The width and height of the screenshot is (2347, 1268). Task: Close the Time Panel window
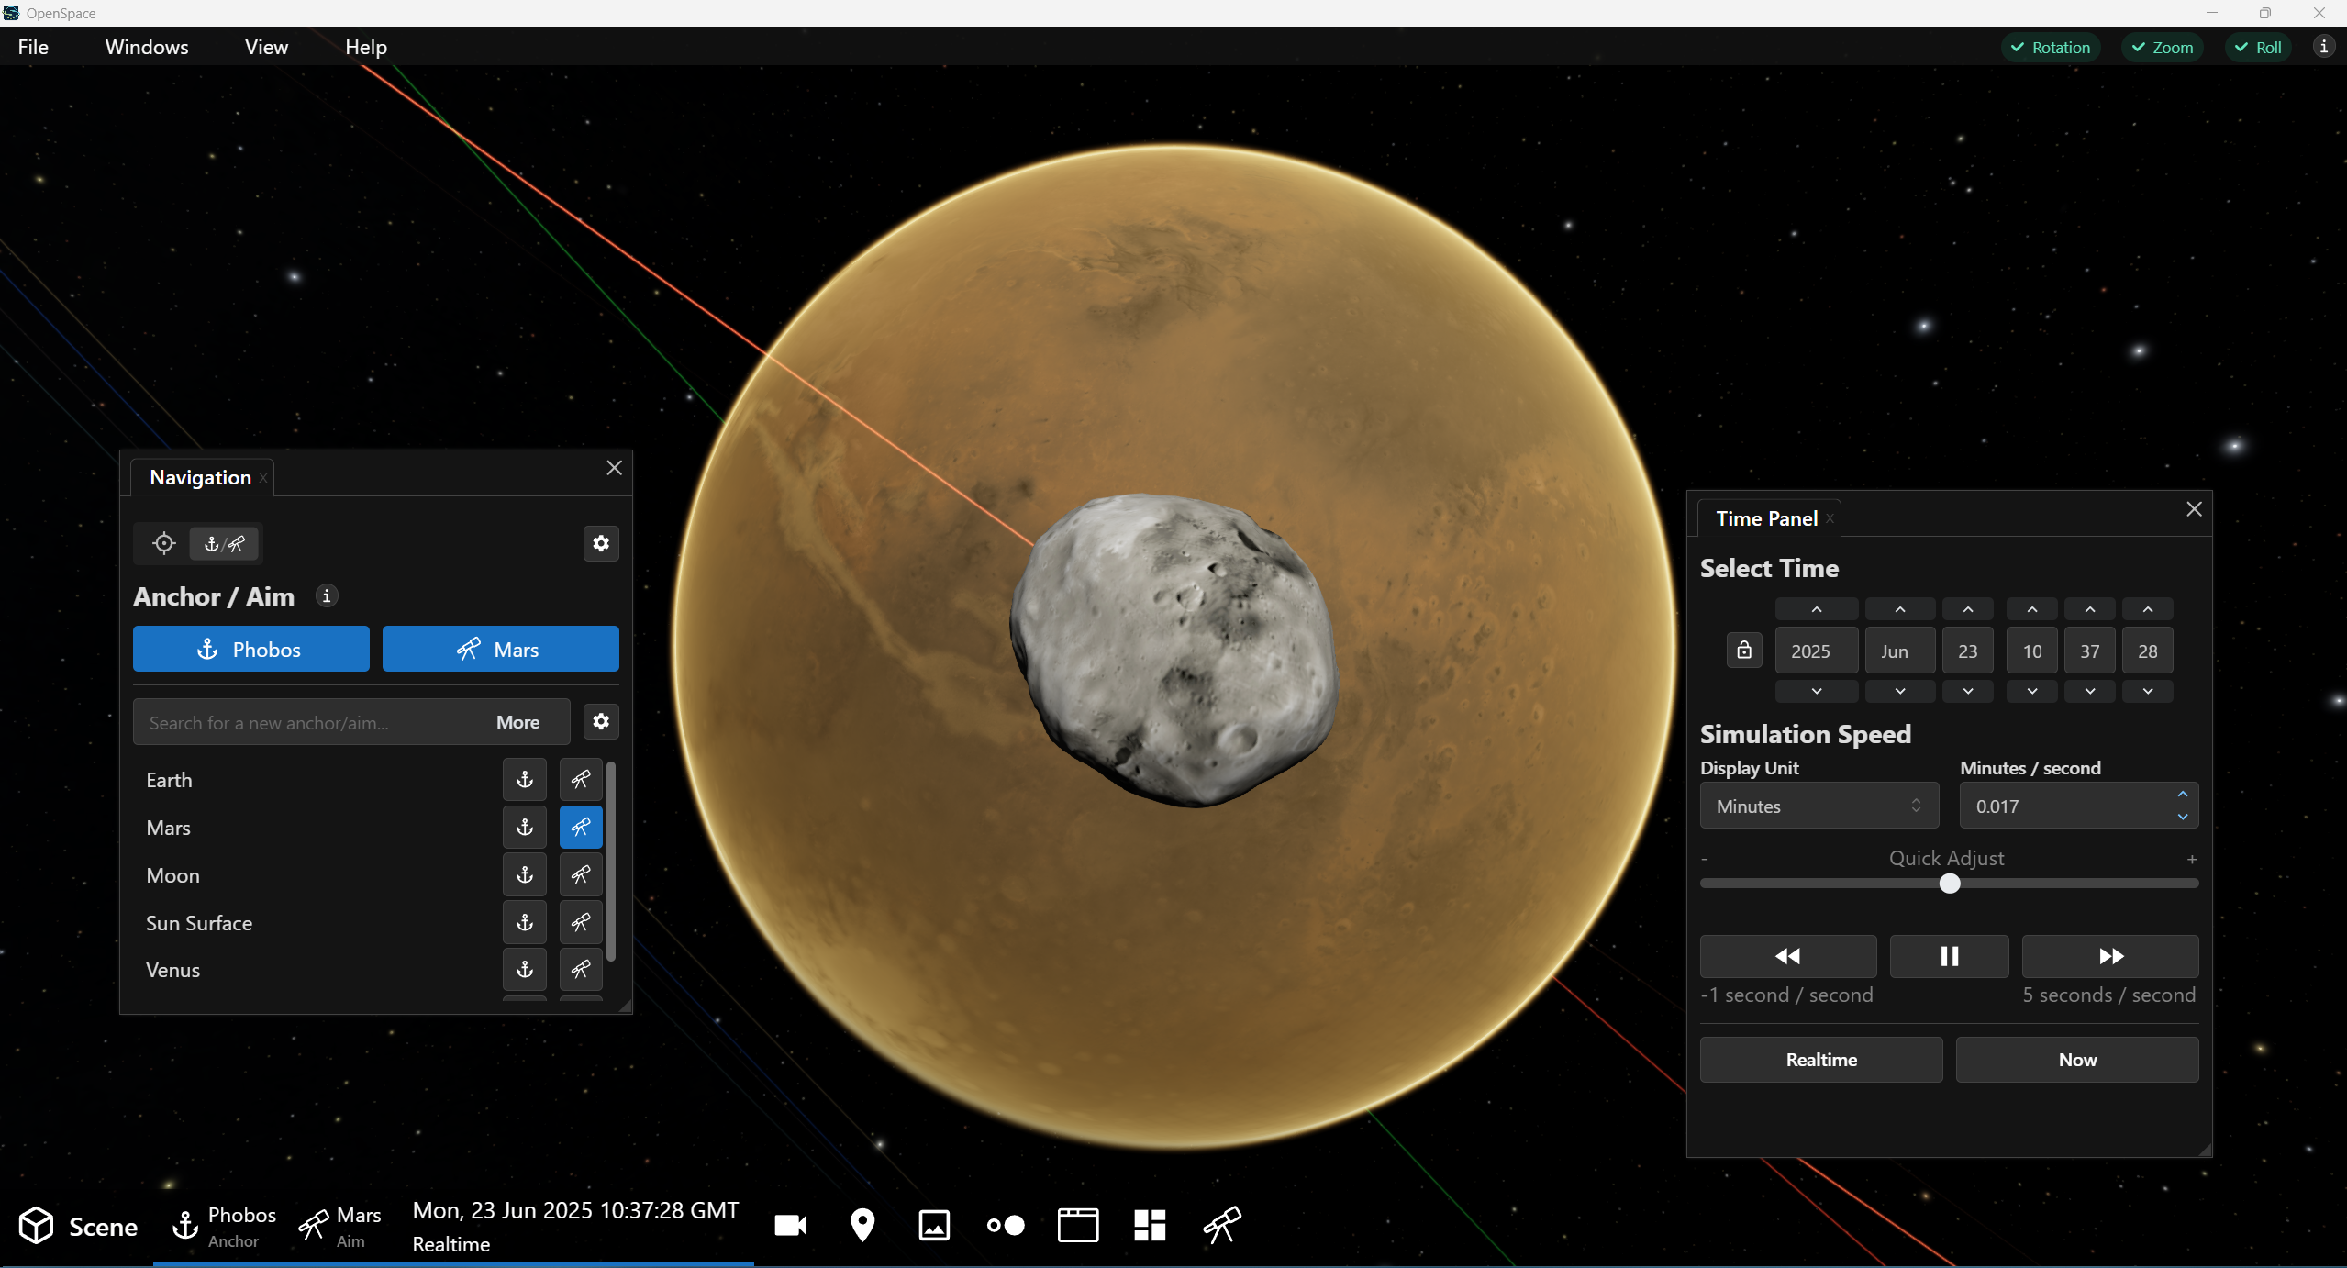(x=2194, y=509)
